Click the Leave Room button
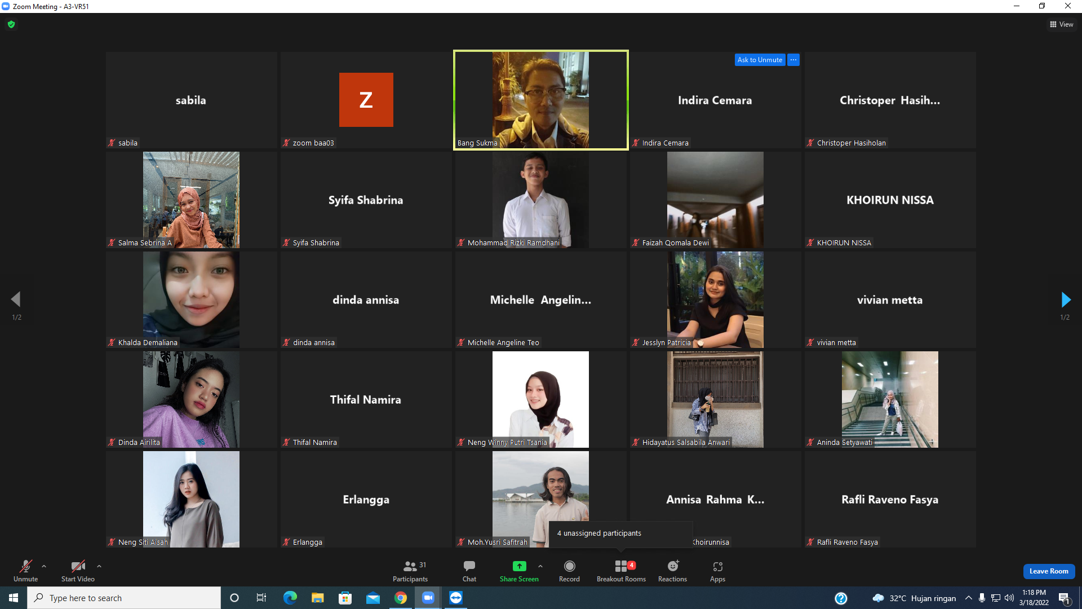This screenshot has height=609, width=1082. [x=1049, y=571]
